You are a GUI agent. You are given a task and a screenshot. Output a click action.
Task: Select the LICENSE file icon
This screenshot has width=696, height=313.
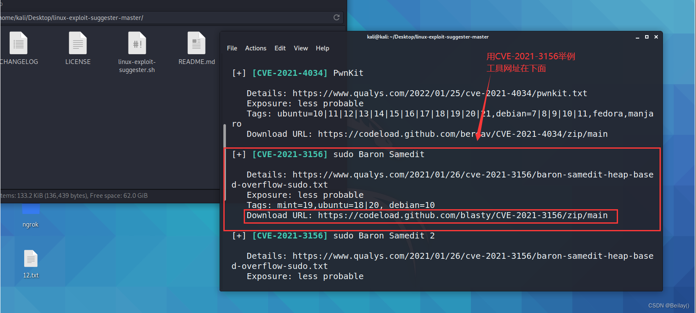pos(78,43)
